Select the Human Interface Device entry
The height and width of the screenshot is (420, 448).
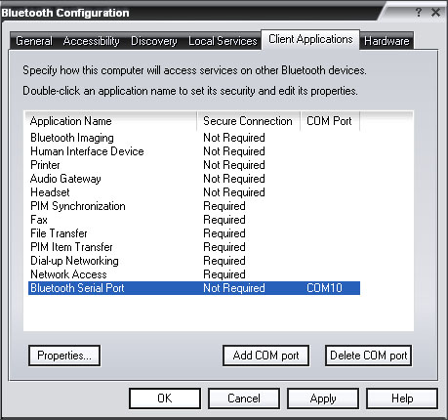pyautogui.click(x=194, y=151)
